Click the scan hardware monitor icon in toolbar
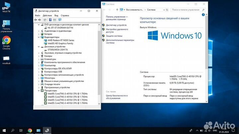 pos(60,20)
